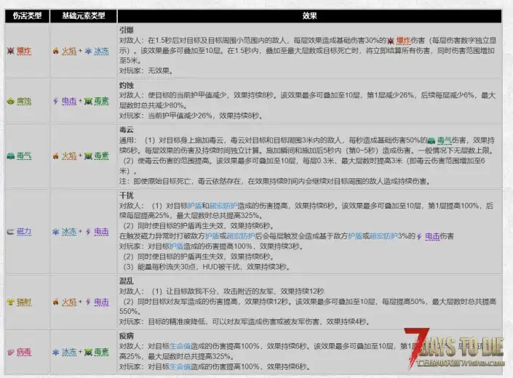The height and width of the screenshot is (378, 513).
Task: Click the bold 灼蚀 effect title
Action: 127,85
